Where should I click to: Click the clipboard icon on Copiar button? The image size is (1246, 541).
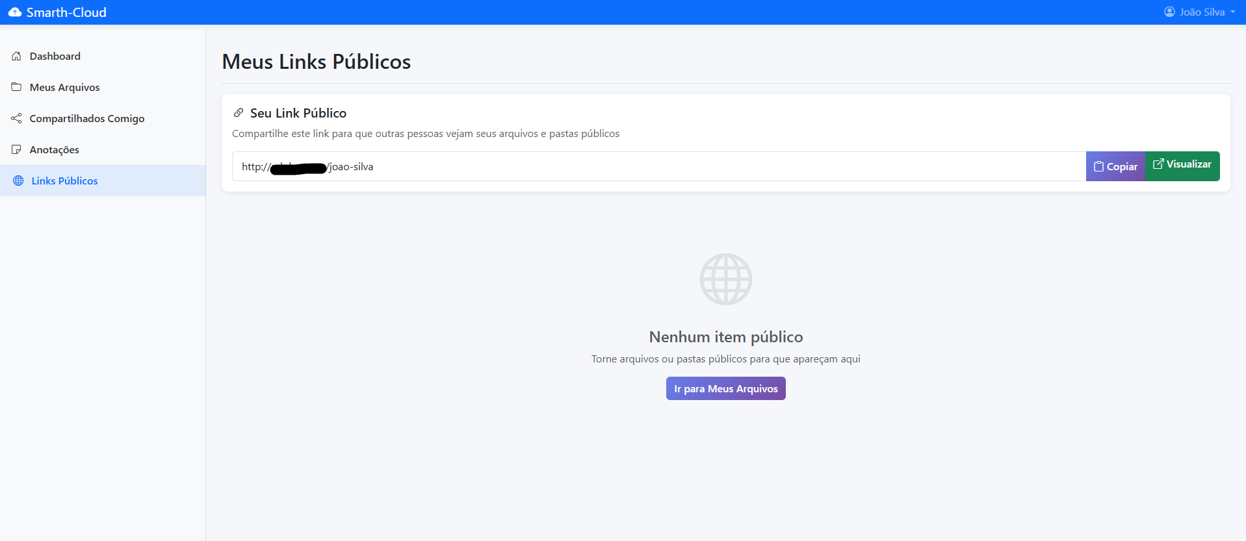(x=1098, y=166)
